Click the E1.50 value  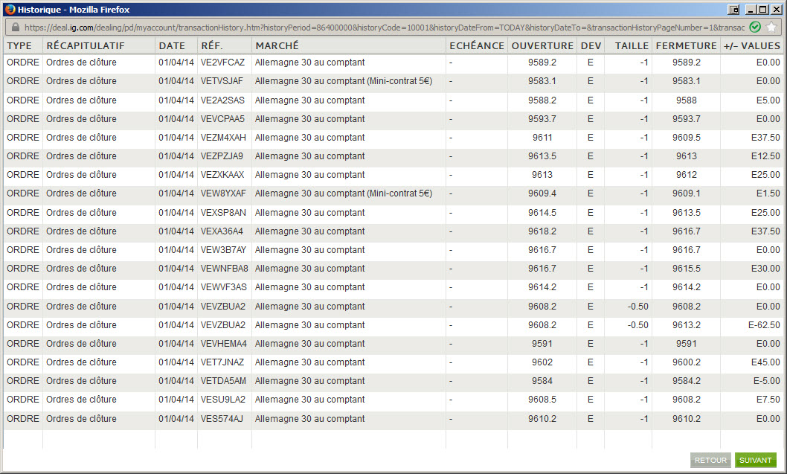[x=768, y=193]
